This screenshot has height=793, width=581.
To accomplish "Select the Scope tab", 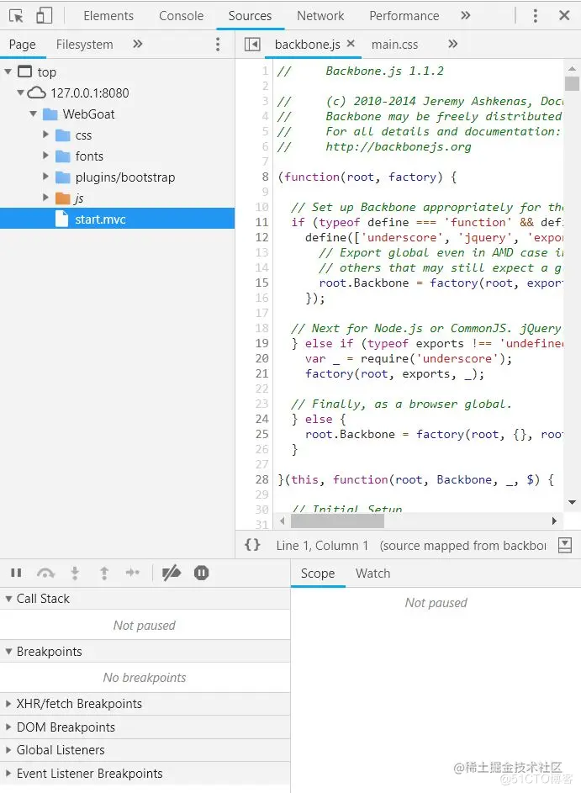I will [318, 574].
